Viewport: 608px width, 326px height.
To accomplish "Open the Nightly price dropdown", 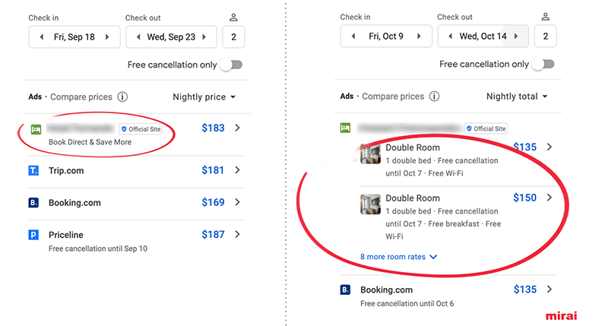I will coord(204,97).
